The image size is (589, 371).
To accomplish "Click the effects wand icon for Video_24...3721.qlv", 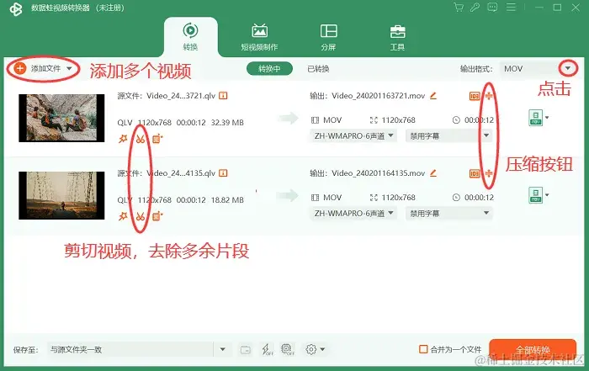I will 123,139.
